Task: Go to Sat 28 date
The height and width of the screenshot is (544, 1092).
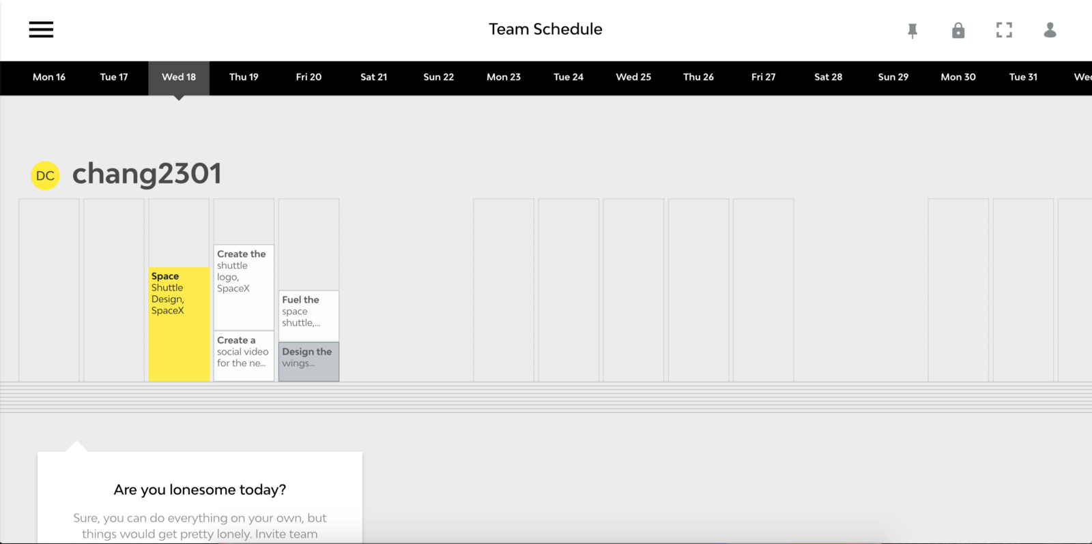Action: (x=828, y=77)
